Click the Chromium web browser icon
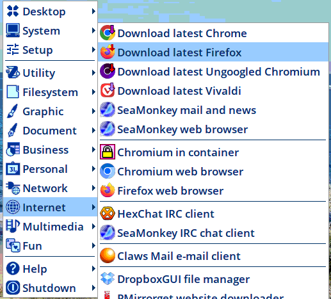The height and width of the screenshot is (299, 331). (108, 171)
